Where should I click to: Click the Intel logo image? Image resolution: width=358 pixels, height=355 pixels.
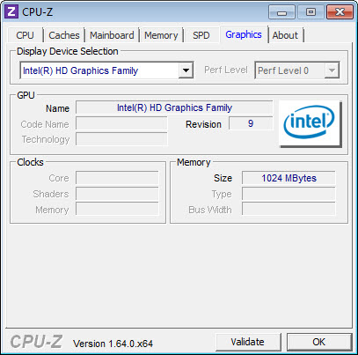pos(310,123)
